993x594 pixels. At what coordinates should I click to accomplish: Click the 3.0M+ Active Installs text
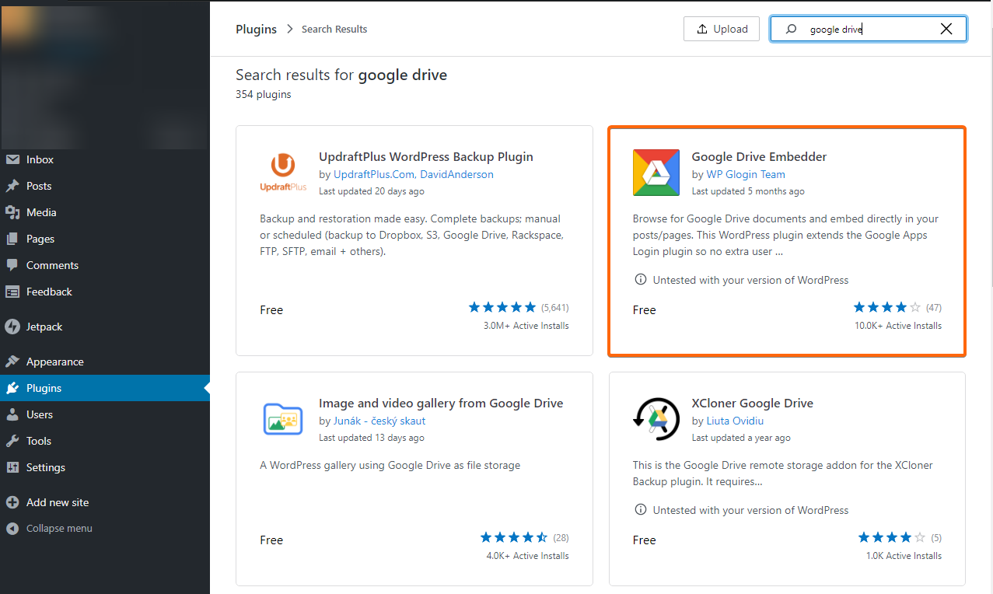[x=526, y=326]
